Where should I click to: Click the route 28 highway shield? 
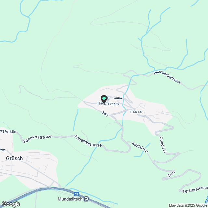point(77,194)
